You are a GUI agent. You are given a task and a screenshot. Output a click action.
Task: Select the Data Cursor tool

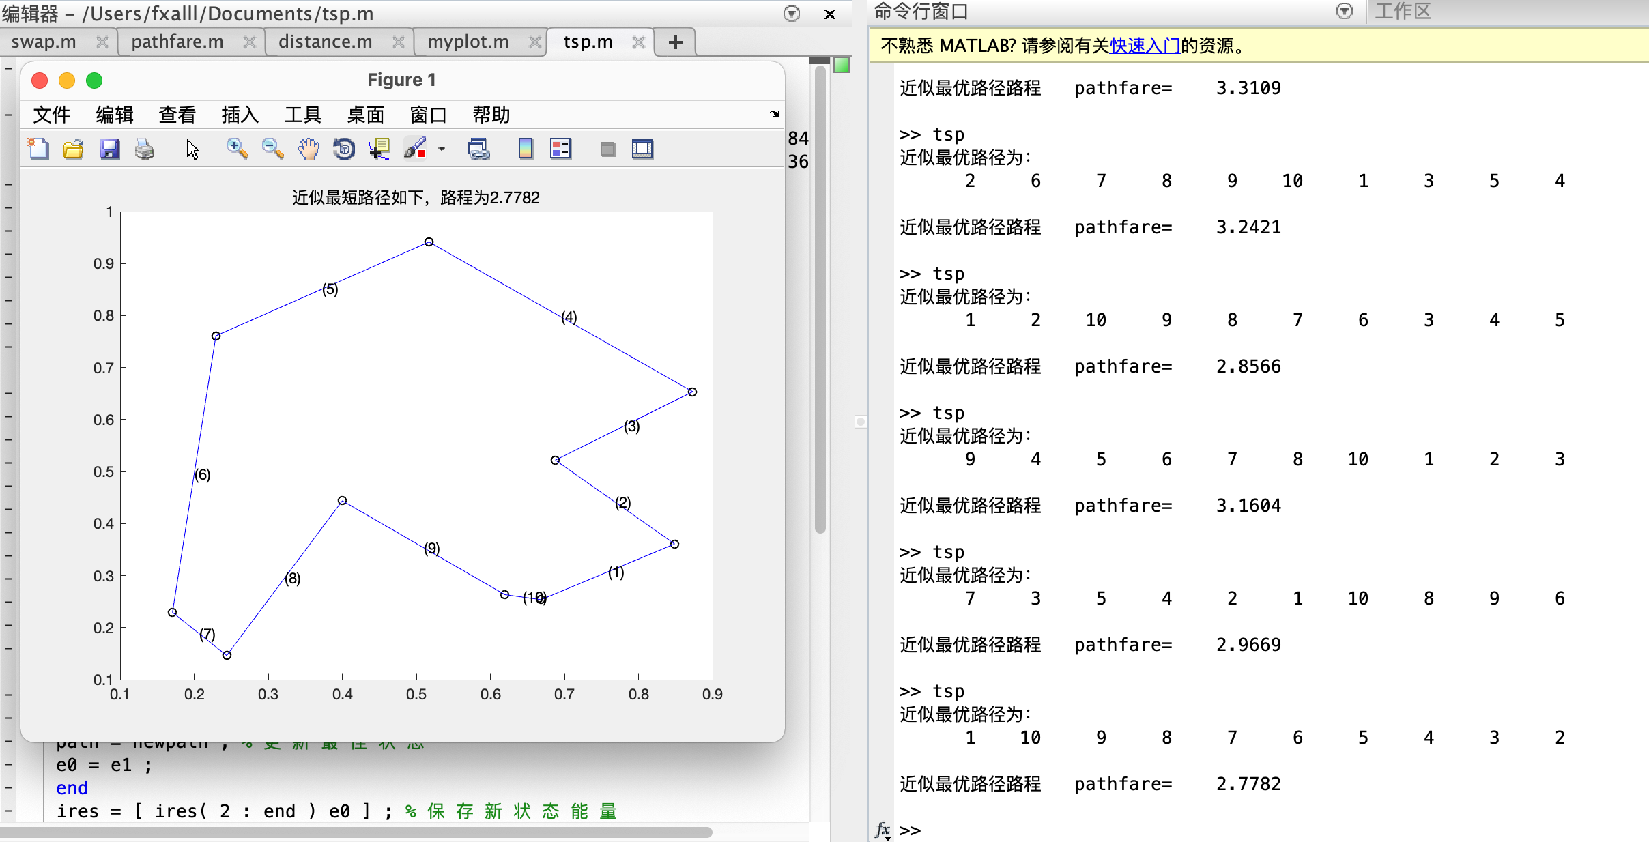coord(379,149)
